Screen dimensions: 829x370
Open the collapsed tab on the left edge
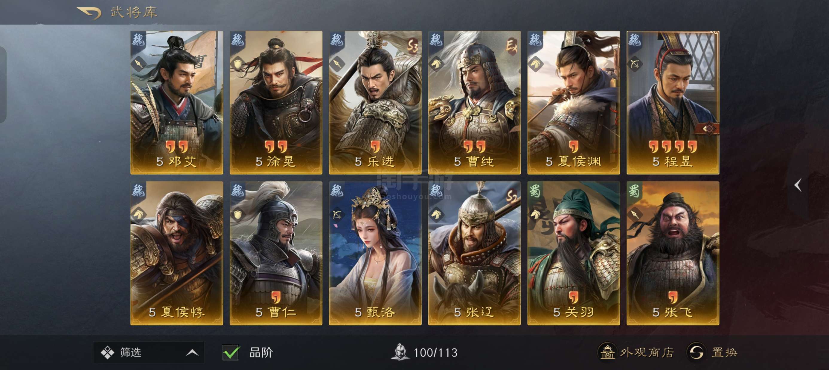point(3,84)
